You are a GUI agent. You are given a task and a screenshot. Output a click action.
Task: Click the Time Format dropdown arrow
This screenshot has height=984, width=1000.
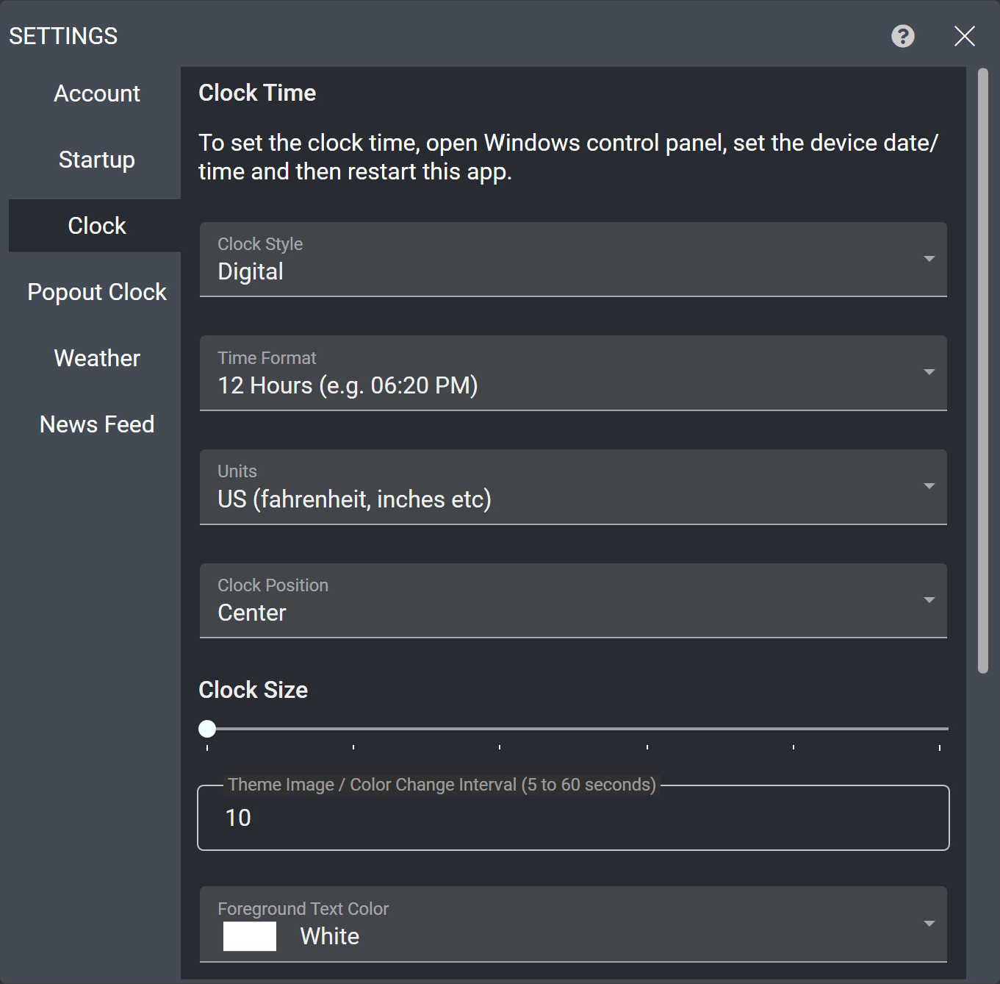point(929,373)
